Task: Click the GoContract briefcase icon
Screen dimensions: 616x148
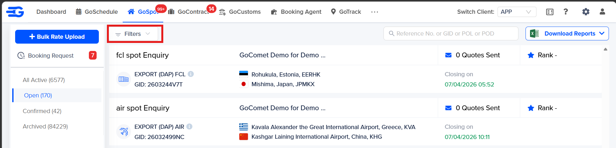Action: coord(171,12)
